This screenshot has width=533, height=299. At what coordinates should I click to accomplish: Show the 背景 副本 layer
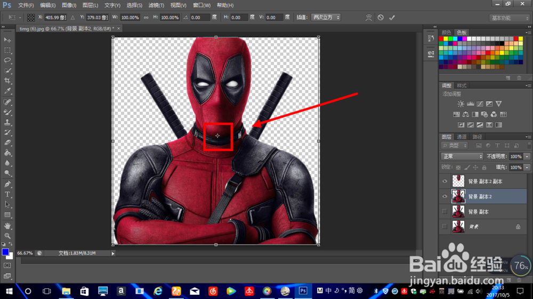(x=445, y=211)
